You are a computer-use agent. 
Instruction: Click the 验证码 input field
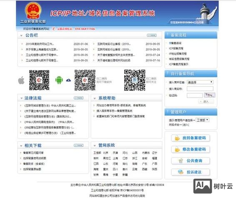click(195, 95)
